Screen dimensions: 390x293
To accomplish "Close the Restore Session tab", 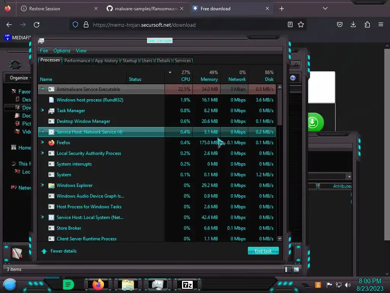I will tap(96, 8).
